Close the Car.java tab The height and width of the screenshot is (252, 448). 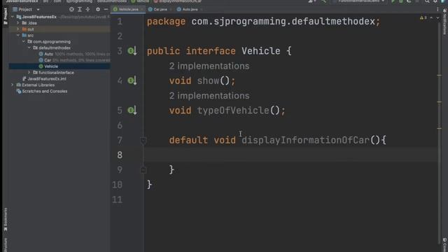coord(171,9)
